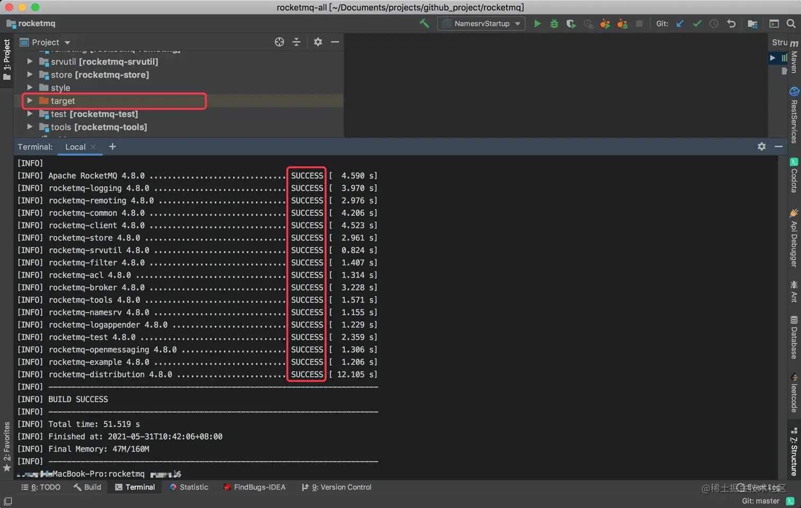Open the Project view selector dropdown
This screenshot has height=508, width=801.
click(45, 42)
